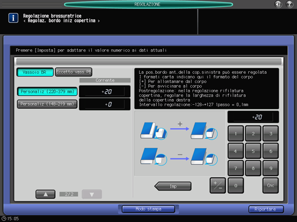Image resolution: width=297 pixels, height=222 pixels.
Task: Go to previous page with up arrow
Action: [x=45, y=194]
